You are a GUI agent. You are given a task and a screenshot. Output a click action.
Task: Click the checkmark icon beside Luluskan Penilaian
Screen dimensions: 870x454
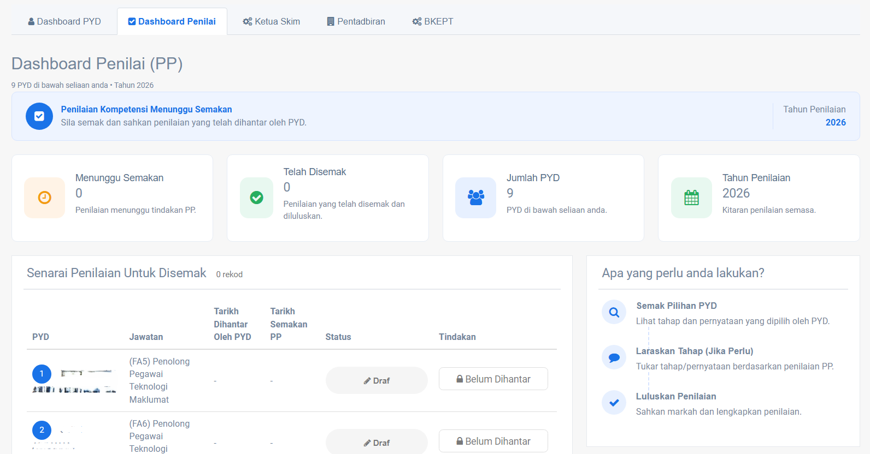(614, 403)
